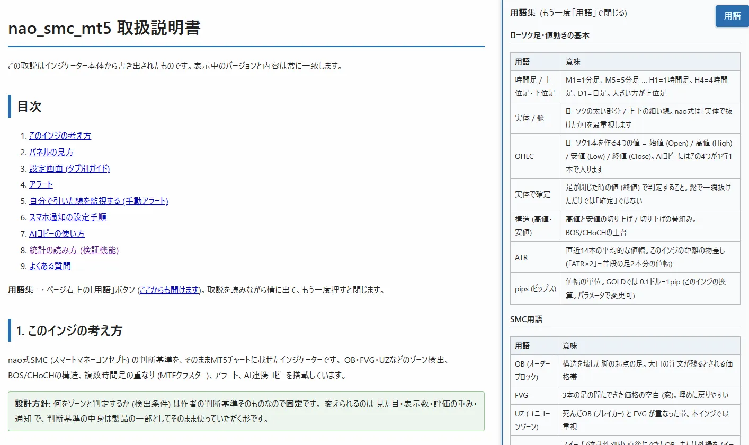Select the 実体 / 髭 term cell
The image size is (749, 445).
coord(536,118)
